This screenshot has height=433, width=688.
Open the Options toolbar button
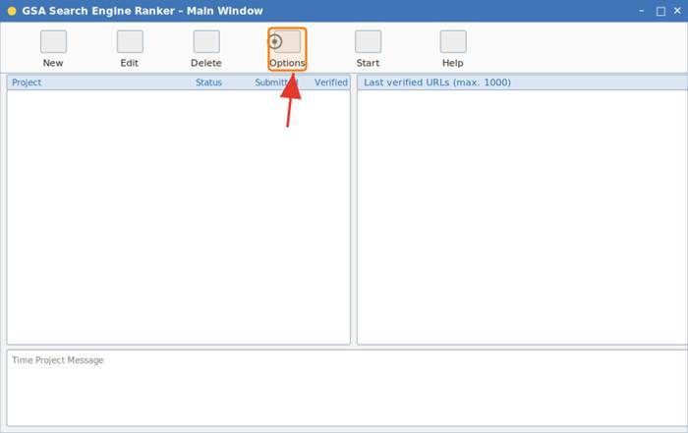pyautogui.click(x=287, y=49)
